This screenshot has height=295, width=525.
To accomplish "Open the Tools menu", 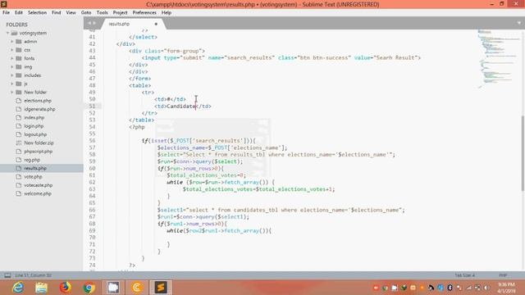I will [x=102, y=12].
